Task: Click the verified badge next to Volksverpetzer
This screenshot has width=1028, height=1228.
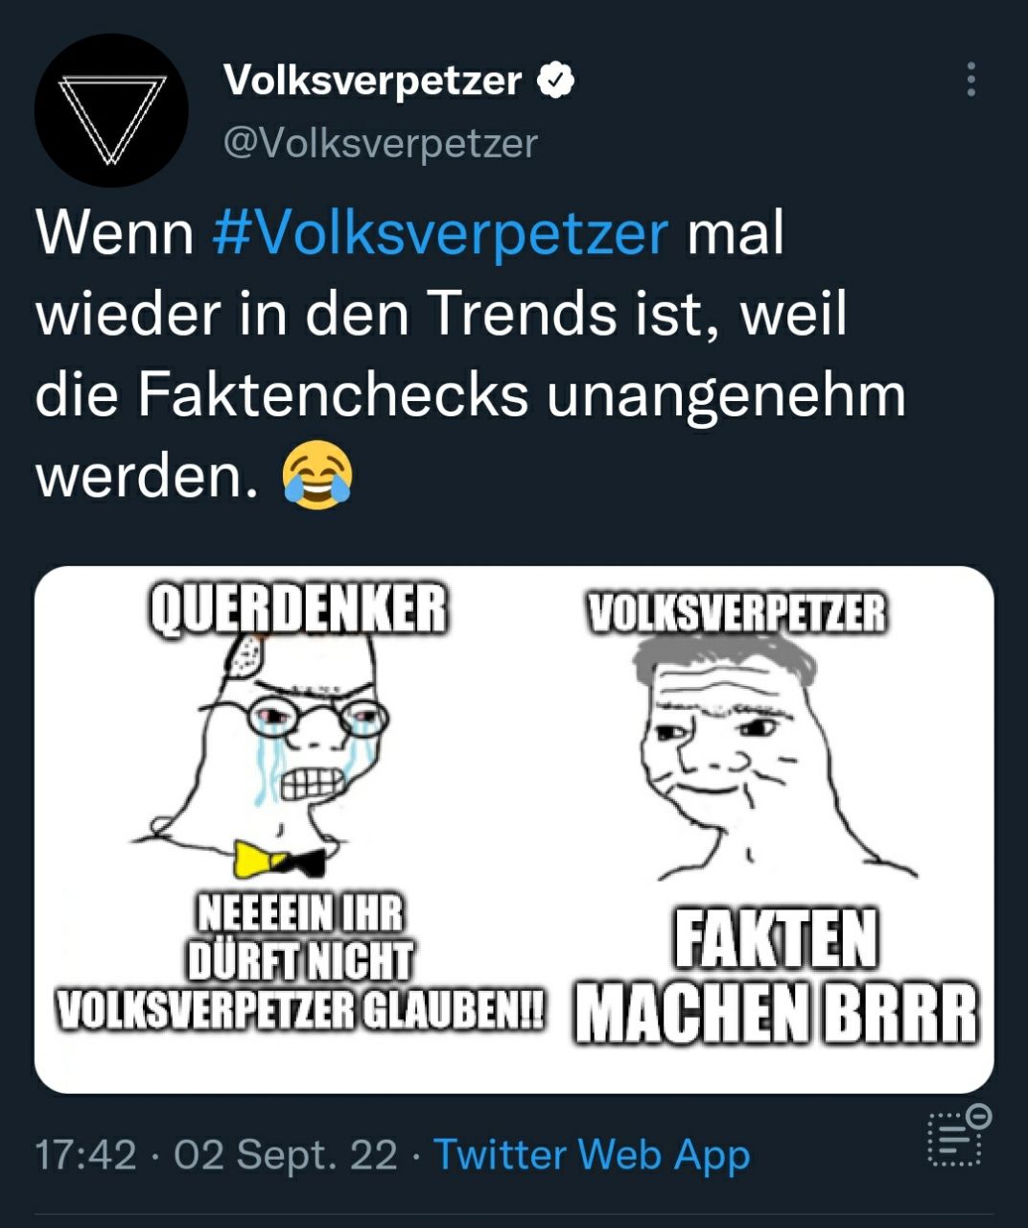Action: [555, 81]
